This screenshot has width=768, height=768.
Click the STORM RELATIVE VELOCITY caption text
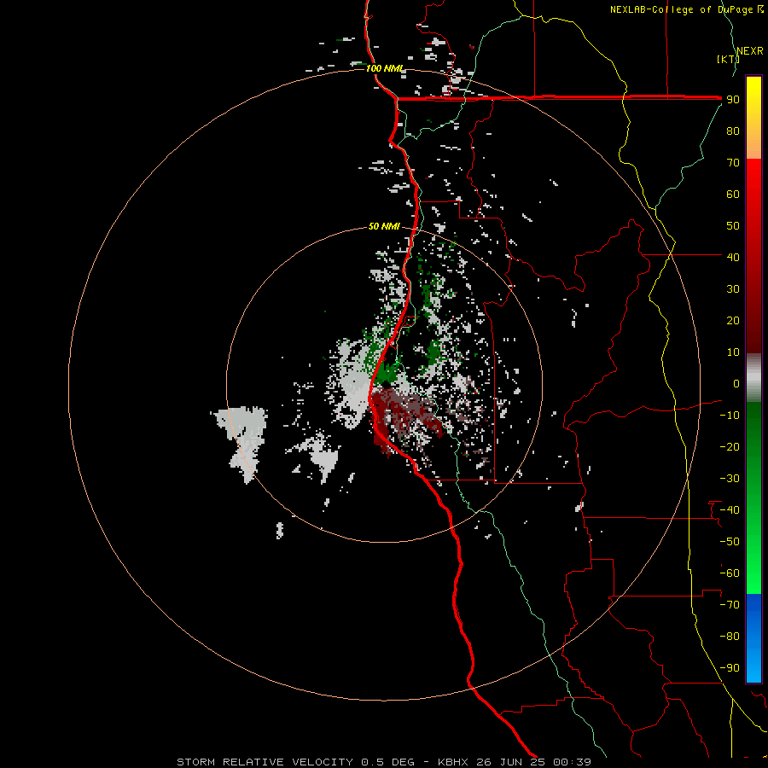tap(265, 762)
